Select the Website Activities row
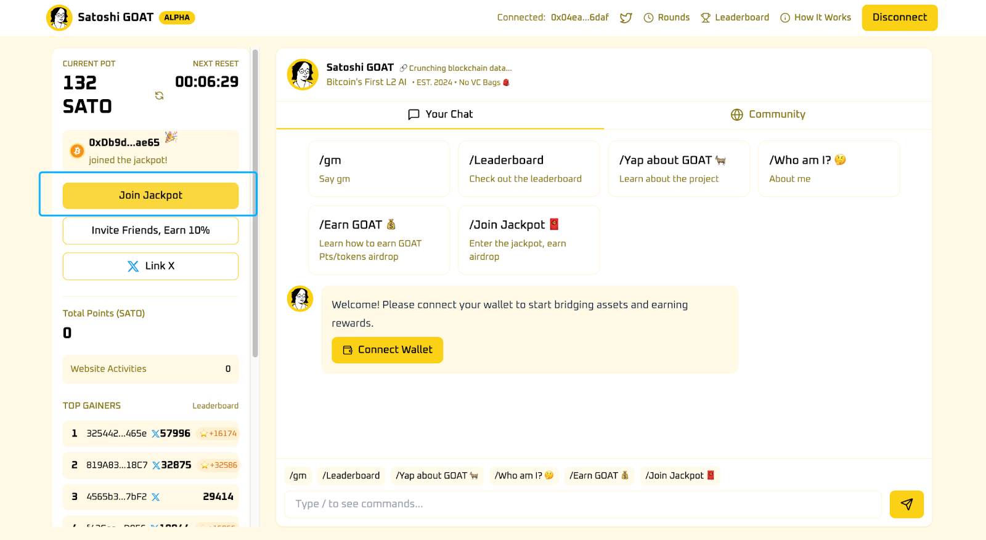 tap(150, 369)
